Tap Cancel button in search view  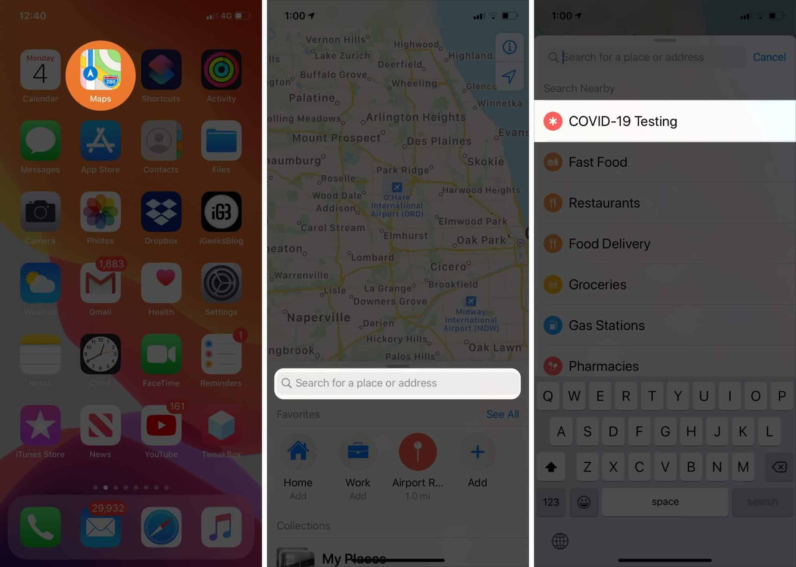(x=769, y=56)
